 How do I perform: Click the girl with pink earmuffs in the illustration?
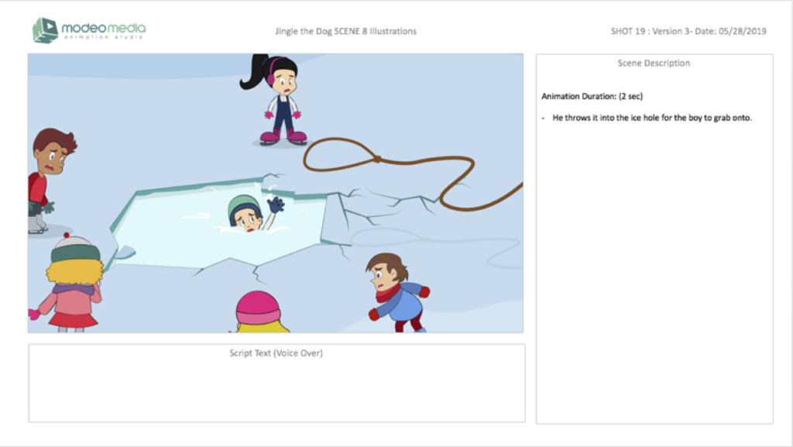(x=276, y=100)
